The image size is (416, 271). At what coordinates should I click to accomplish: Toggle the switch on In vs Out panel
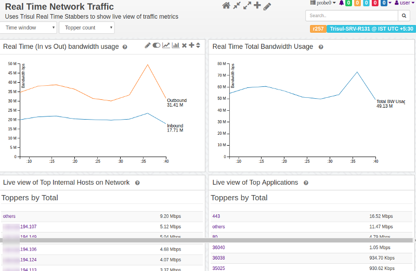point(157,46)
